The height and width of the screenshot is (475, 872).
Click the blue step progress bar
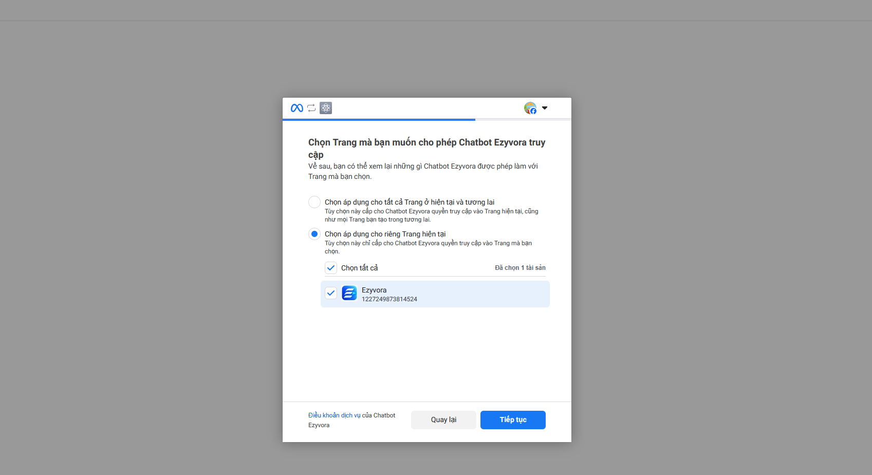(379, 120)
